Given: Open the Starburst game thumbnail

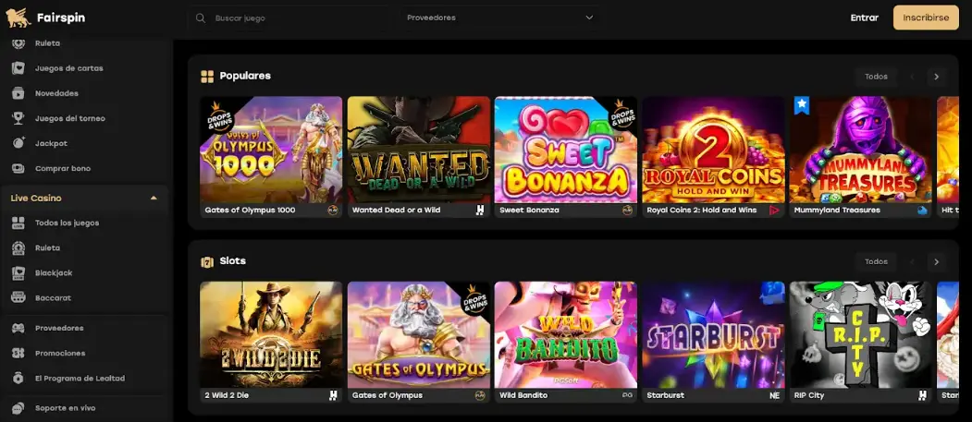Looking at the screenshot, I should tap(713, 335).
